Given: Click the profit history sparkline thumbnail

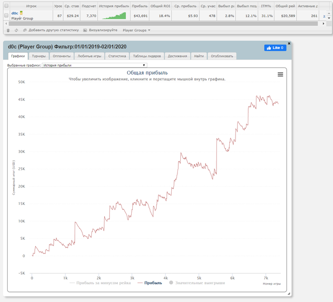Looking at the screenshot, I should [114, 16].
